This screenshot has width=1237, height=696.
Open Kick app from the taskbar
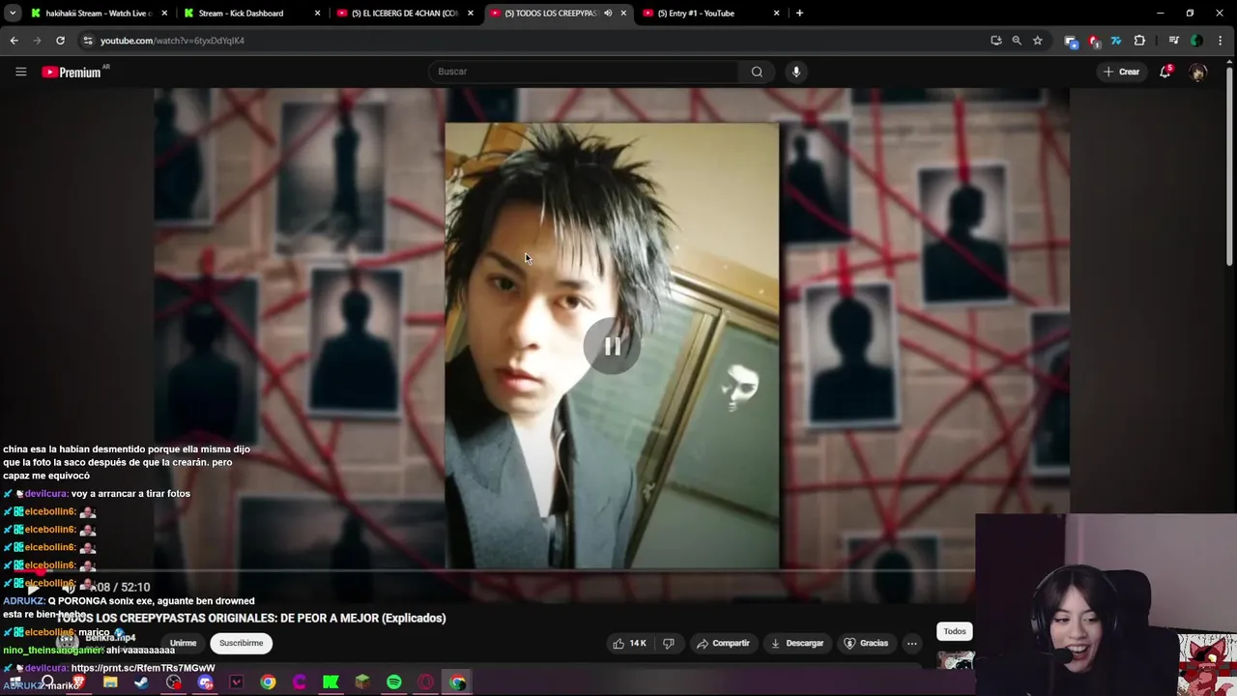(x=331, y=682)
